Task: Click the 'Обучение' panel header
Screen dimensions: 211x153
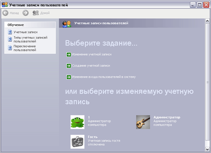Action: coord(30,25)
